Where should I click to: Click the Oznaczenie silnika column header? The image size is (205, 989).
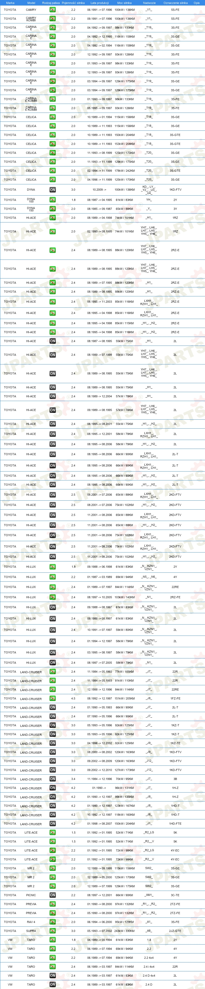click(x=176, y=3)
